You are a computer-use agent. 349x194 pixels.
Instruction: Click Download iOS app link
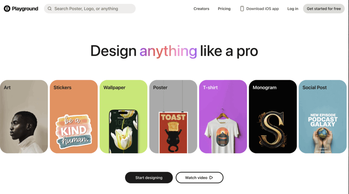coord(259,8)
